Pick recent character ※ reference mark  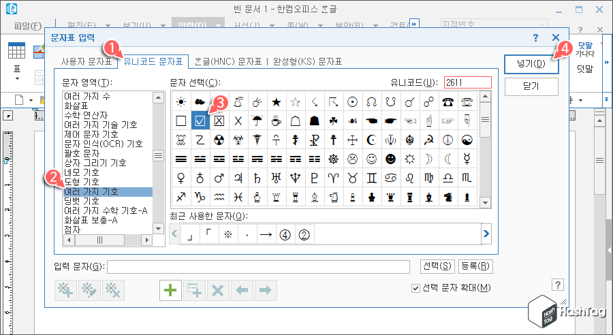[228, 234]
